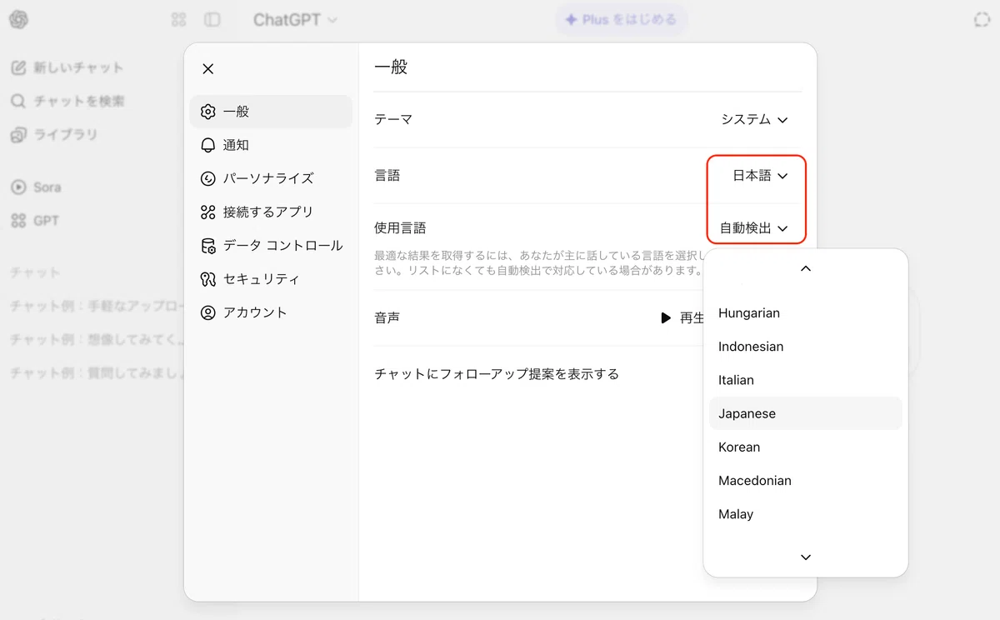1000x620 pixels.
Task: Move down the language list with the down chevron
Action: tap(806, 557)
